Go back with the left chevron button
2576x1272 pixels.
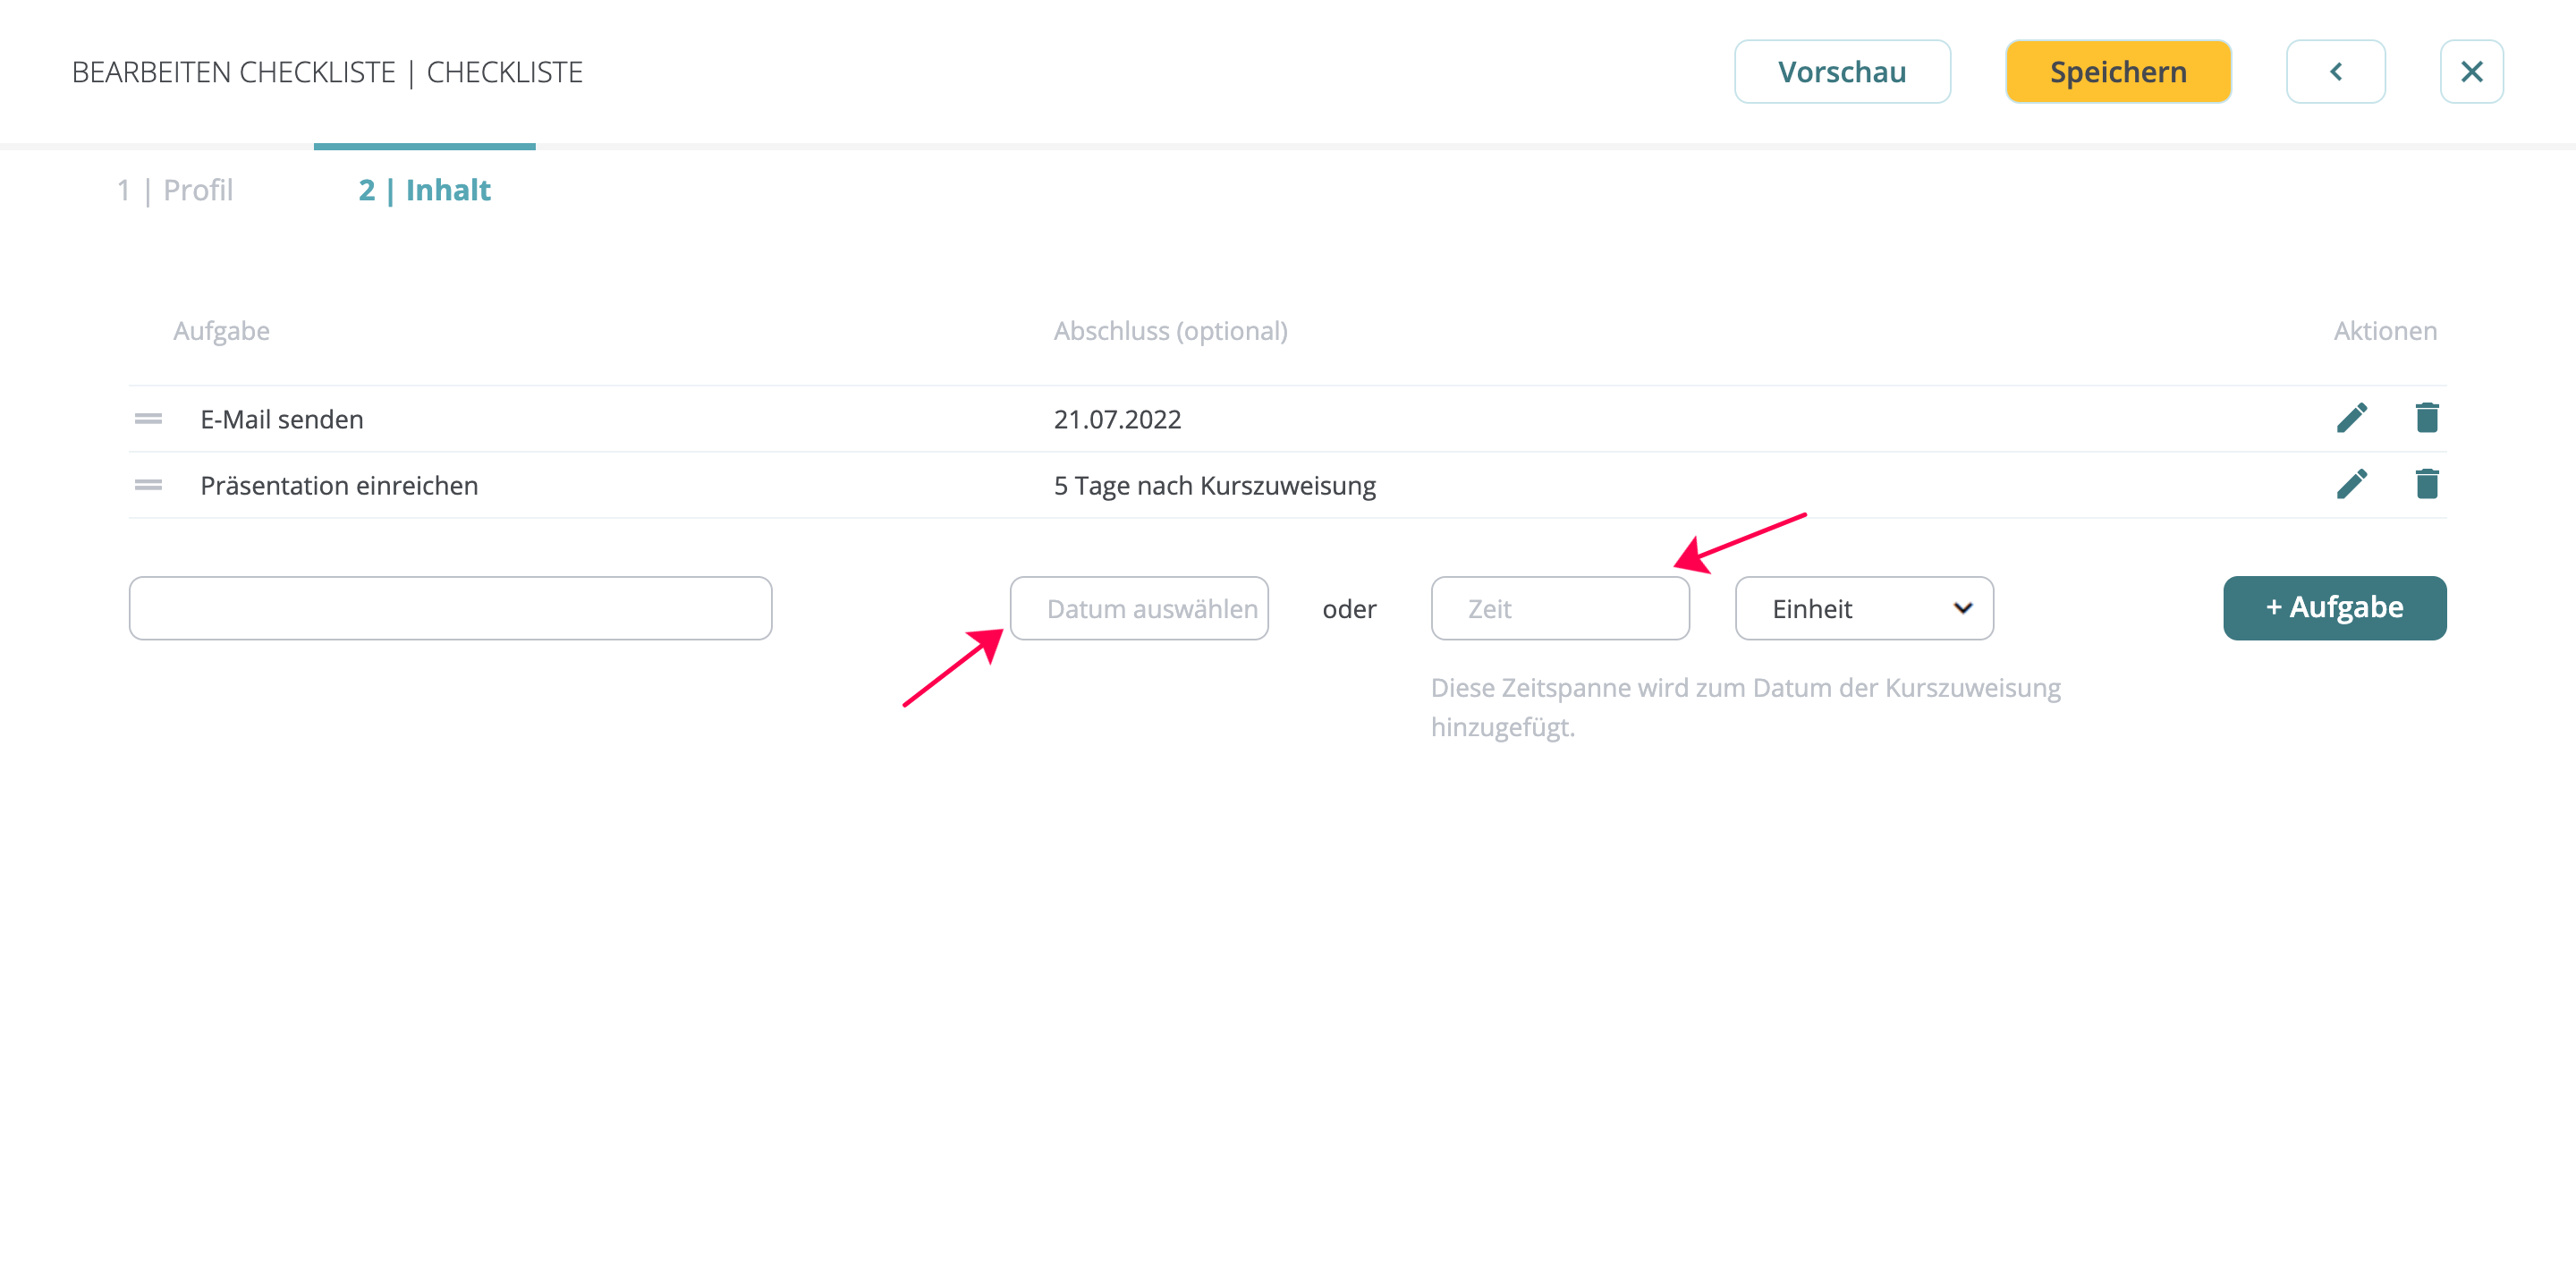click(x=2335, y=72)
